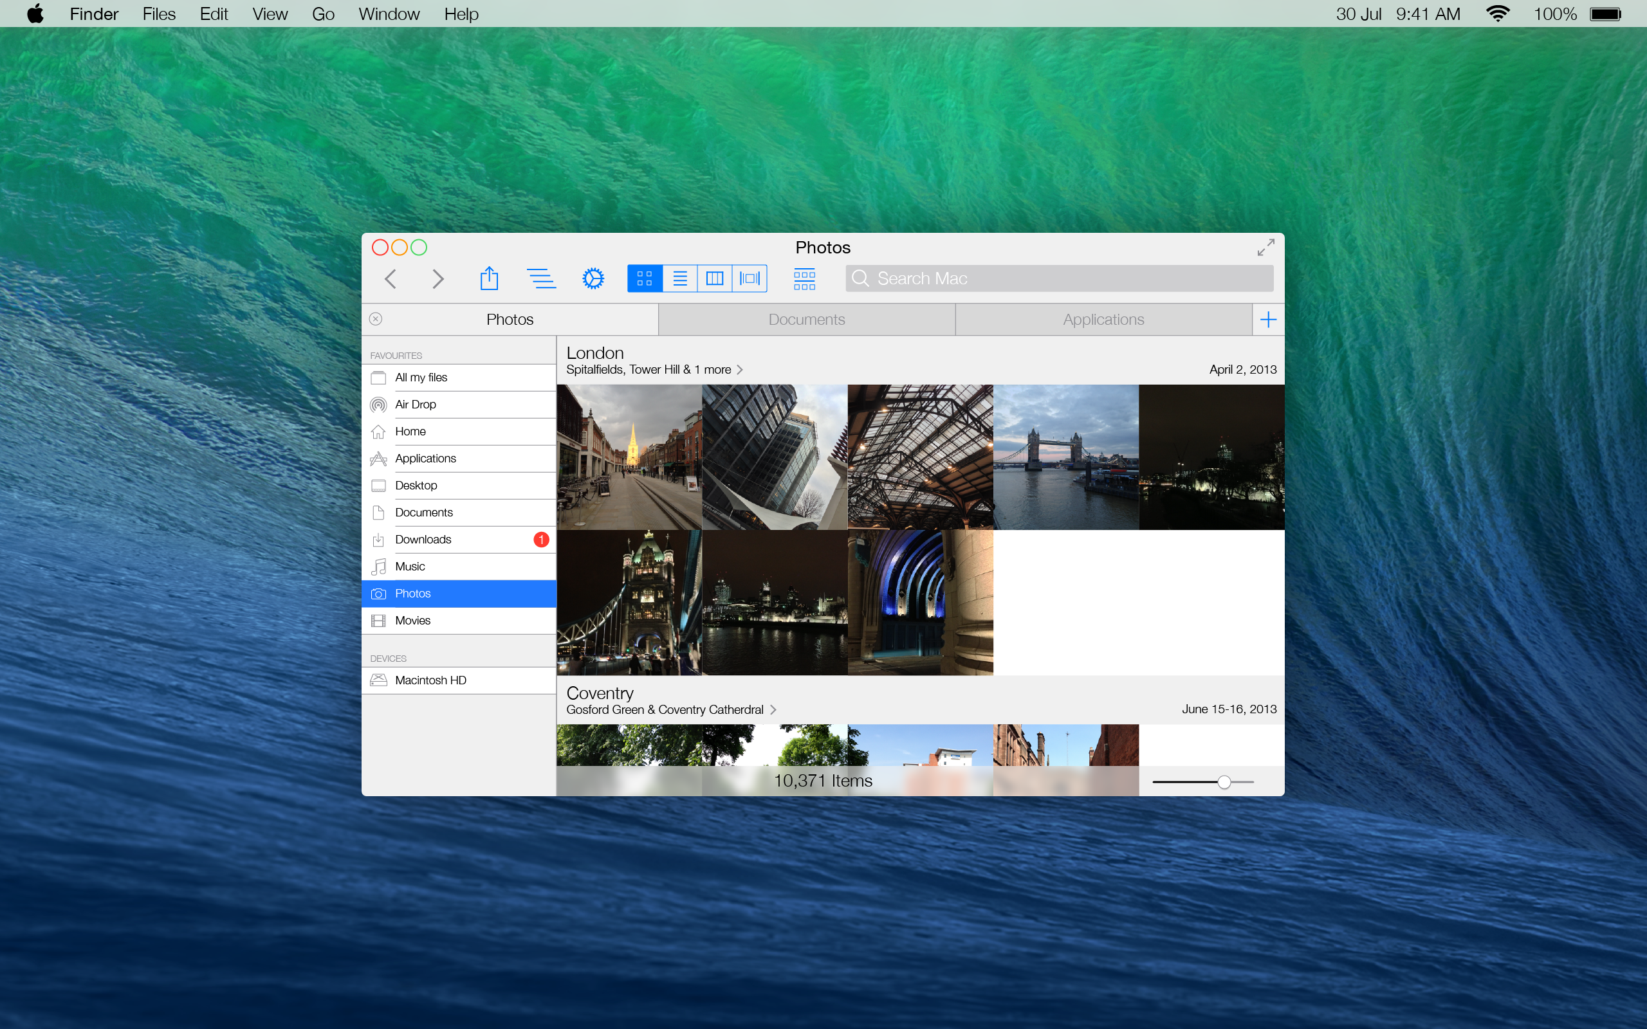
Task: Go forward with the right arrow
Action: pos(437,278)
